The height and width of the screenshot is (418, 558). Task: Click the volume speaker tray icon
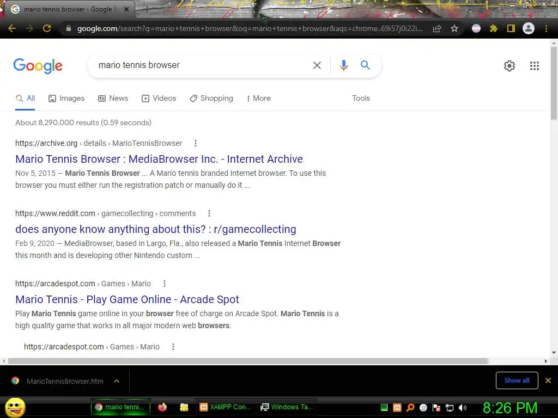[463, 408]
